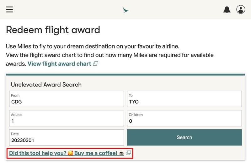Image resolution: width=251 pixels, height=163 pixels.
Task: Open the user profile account icon
Action: (241, 10)
